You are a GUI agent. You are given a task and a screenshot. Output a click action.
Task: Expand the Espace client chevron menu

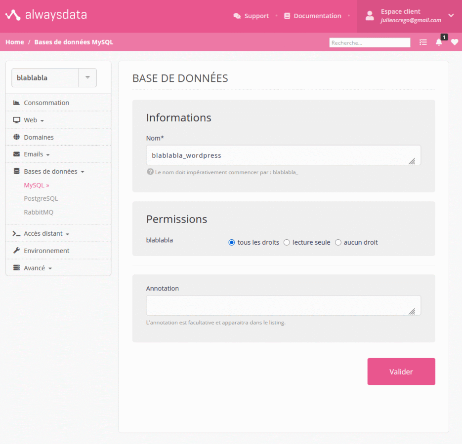tap(451, 15)
